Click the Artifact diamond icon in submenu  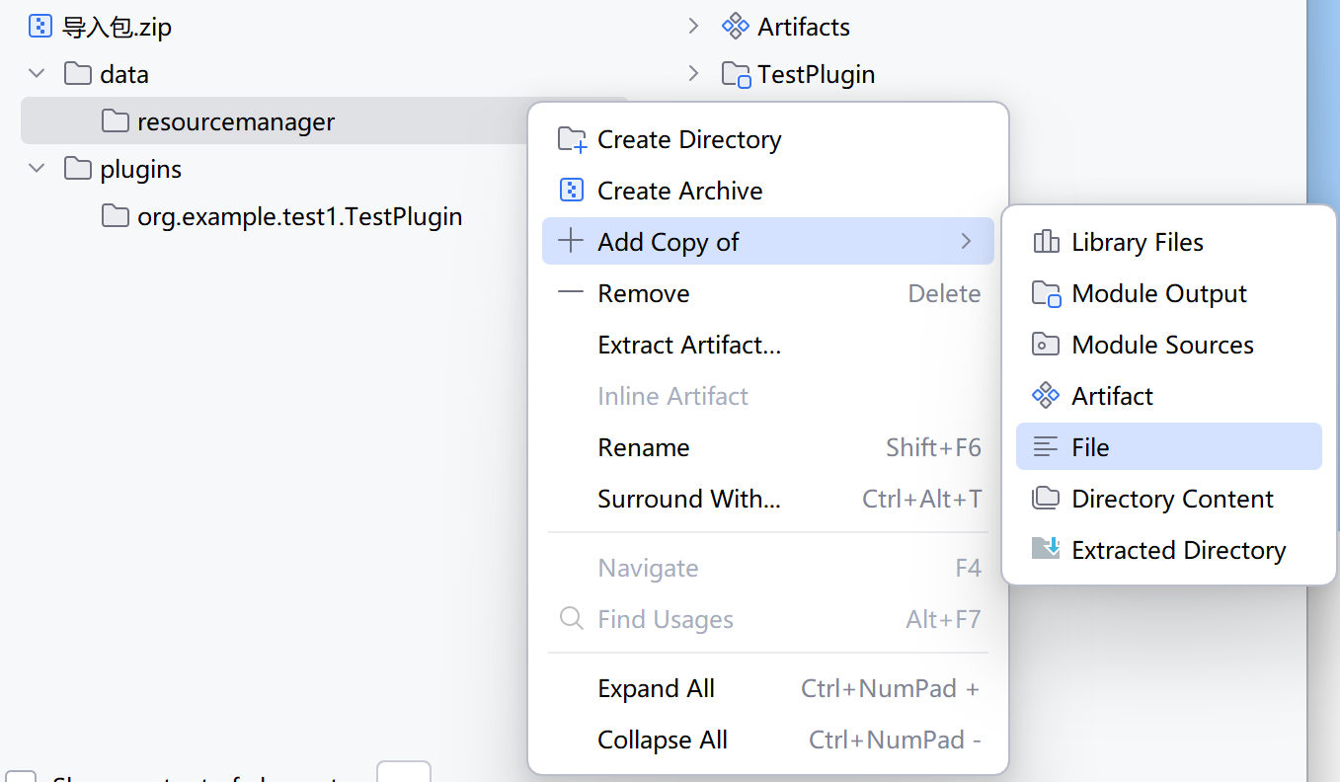pos(1045,396)
